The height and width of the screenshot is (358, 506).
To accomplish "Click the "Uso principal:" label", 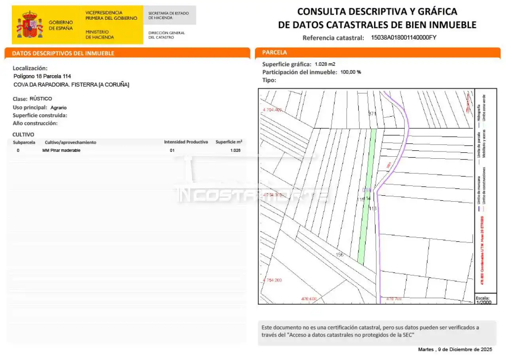I will (30, 107).
